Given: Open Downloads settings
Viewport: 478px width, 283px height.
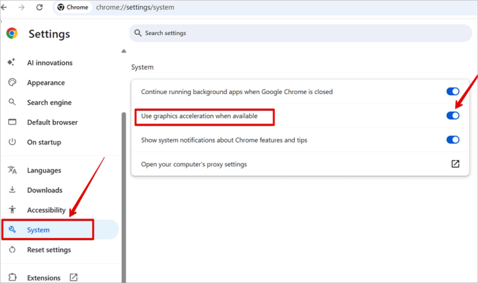Looking at the screenshot, I should 45,190.
